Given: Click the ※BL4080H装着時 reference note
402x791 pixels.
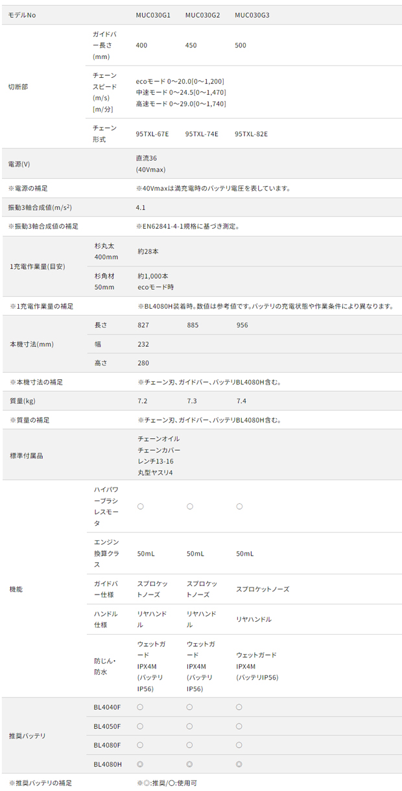Looking at the screenshot, I should 265,305.
